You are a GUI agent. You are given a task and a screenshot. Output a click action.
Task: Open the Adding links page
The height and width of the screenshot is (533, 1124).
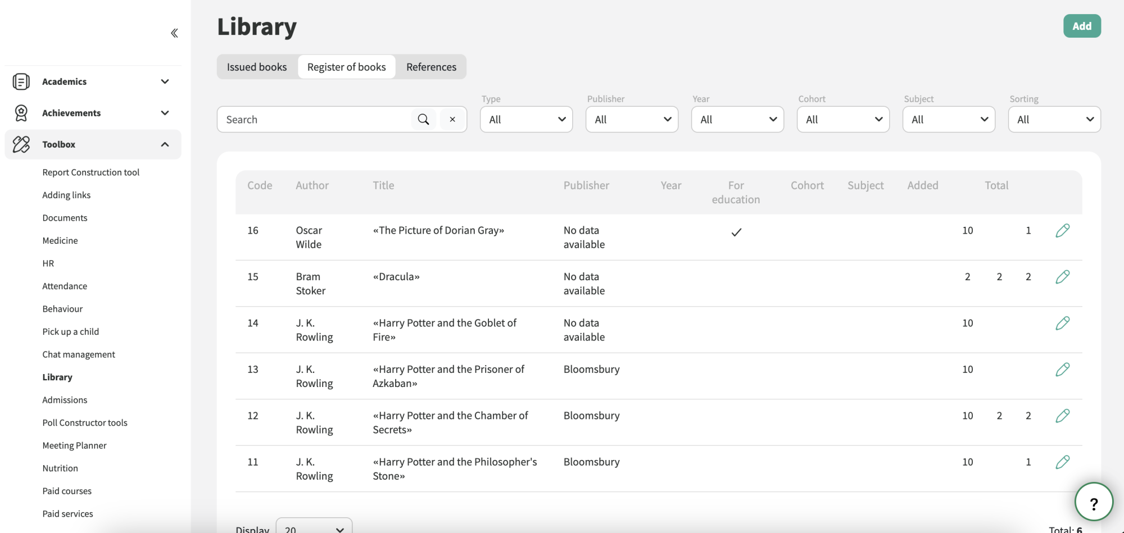66,195
